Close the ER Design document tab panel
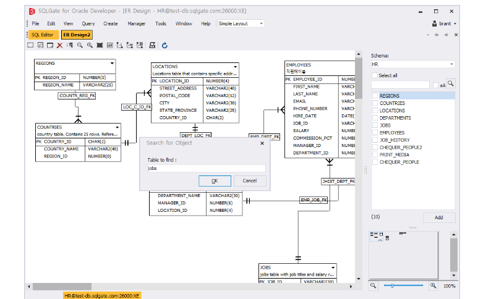Viewport: 491px width, 299px height. point(456,35)
